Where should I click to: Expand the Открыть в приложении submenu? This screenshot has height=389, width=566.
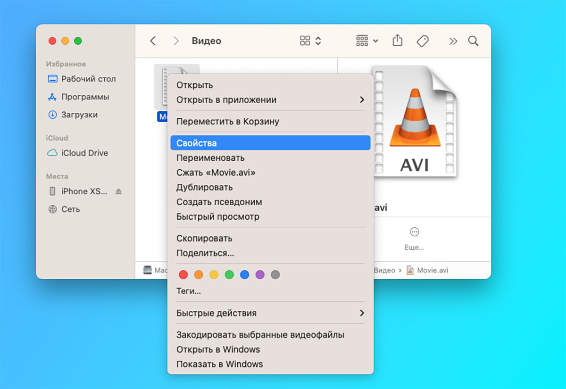(x=361, y=100)
